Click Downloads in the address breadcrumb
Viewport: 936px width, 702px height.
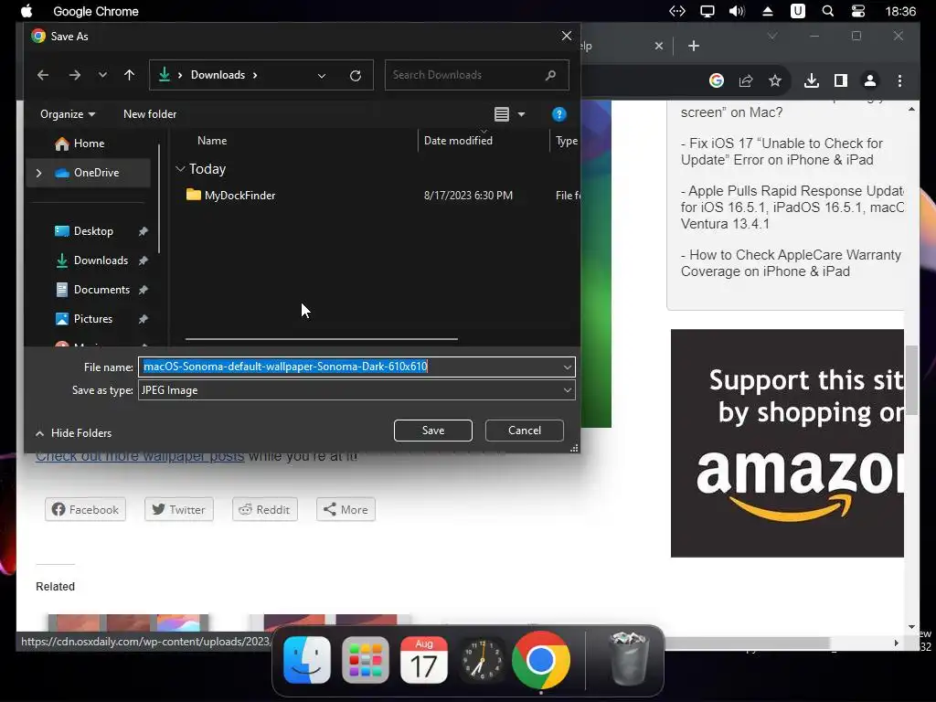[x=218, y=75]
